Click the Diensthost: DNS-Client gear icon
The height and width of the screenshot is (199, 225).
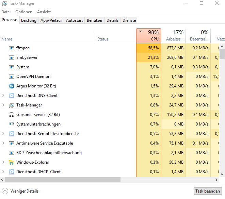pyautogui.click(x=12, y=96)
